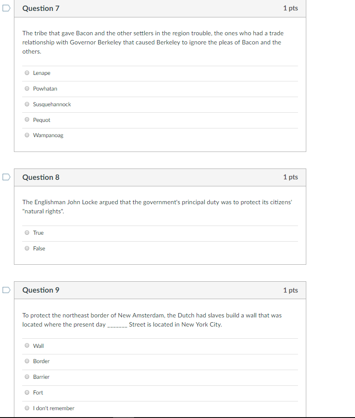This screenshot has height=418, width=355.
Task: Select the "I don't remember" option
Action: [27, 408]
